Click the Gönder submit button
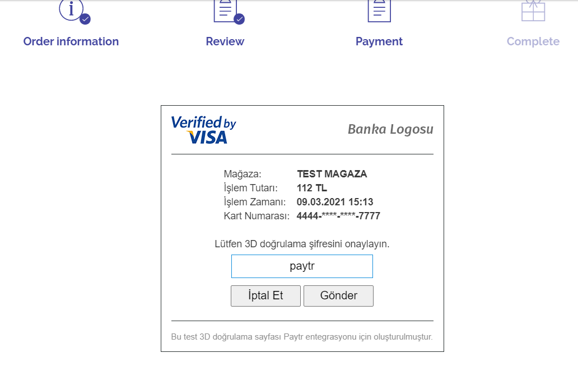This screenshot has height=381, width=578. [x=338, y=295]
